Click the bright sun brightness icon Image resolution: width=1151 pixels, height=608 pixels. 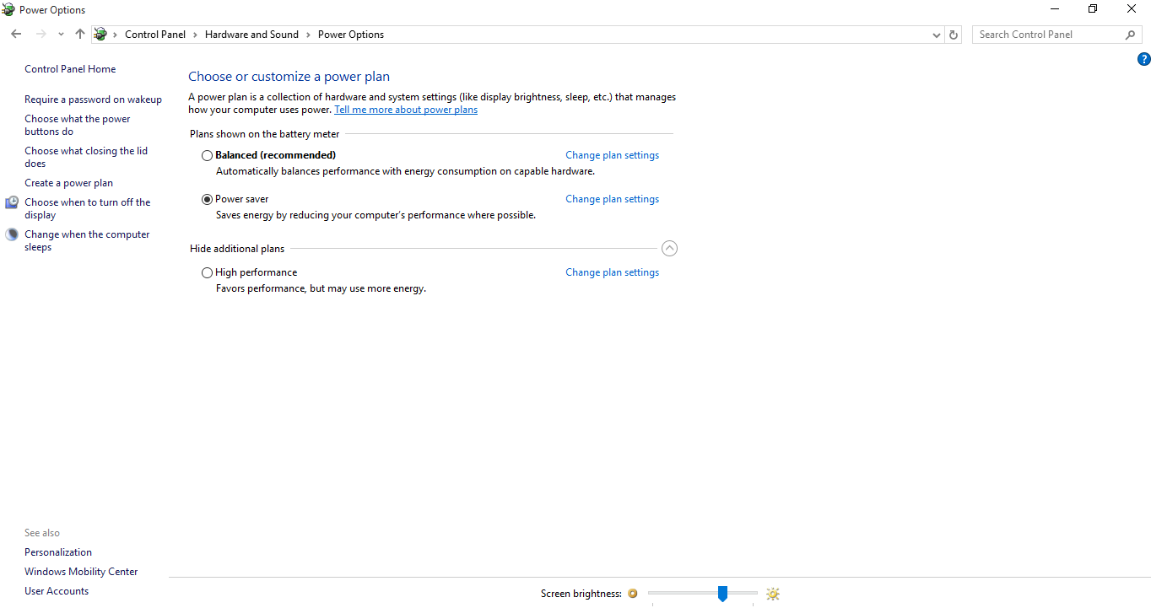[773, 594]
